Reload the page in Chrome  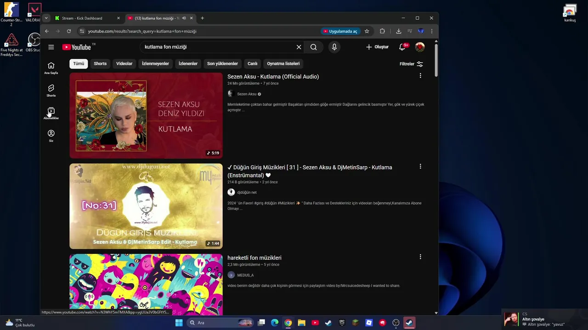69,31
